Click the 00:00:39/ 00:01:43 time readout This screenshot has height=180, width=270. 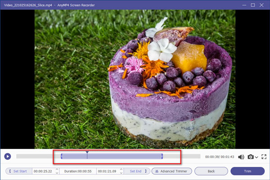click(220, 157)
